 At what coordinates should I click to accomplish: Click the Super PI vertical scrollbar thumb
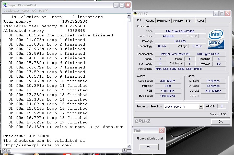pos(129,20)
